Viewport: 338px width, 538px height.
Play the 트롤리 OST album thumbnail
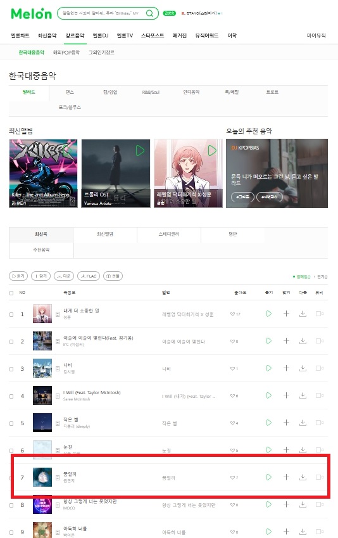click(x=140, y=151)
